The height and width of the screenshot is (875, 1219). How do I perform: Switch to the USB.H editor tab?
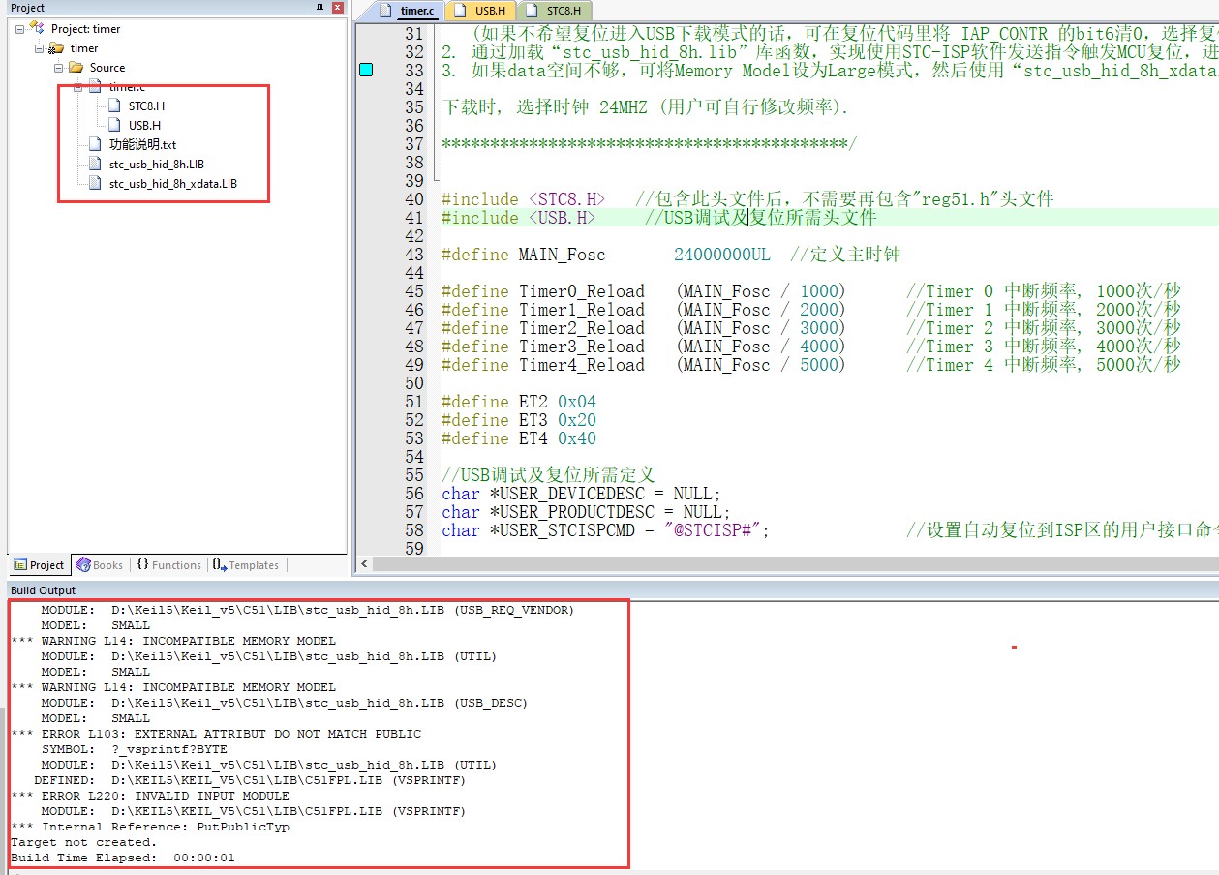point(481,11)
